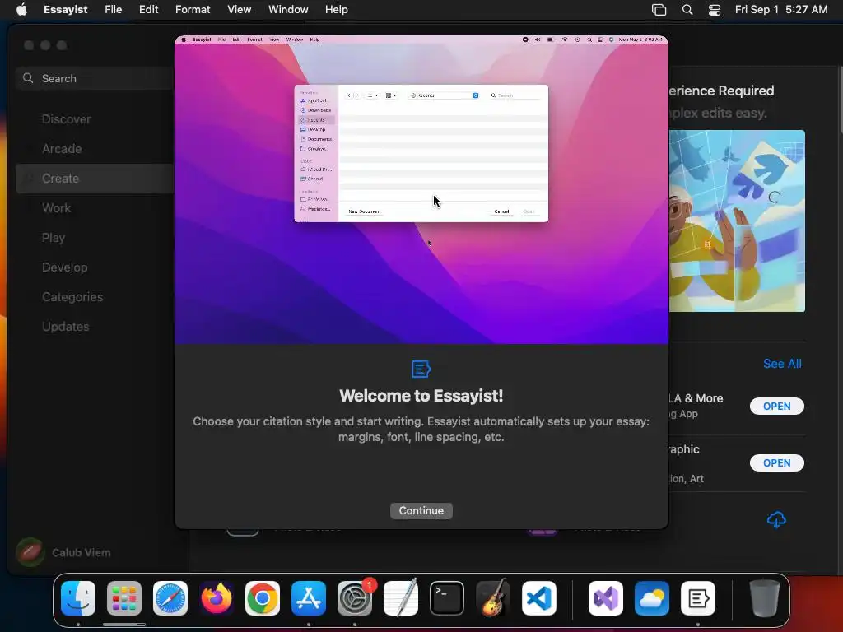
Task: Click the welcome dialog preview screenshot
Action: pyautogui.click(x=421, y=190)
